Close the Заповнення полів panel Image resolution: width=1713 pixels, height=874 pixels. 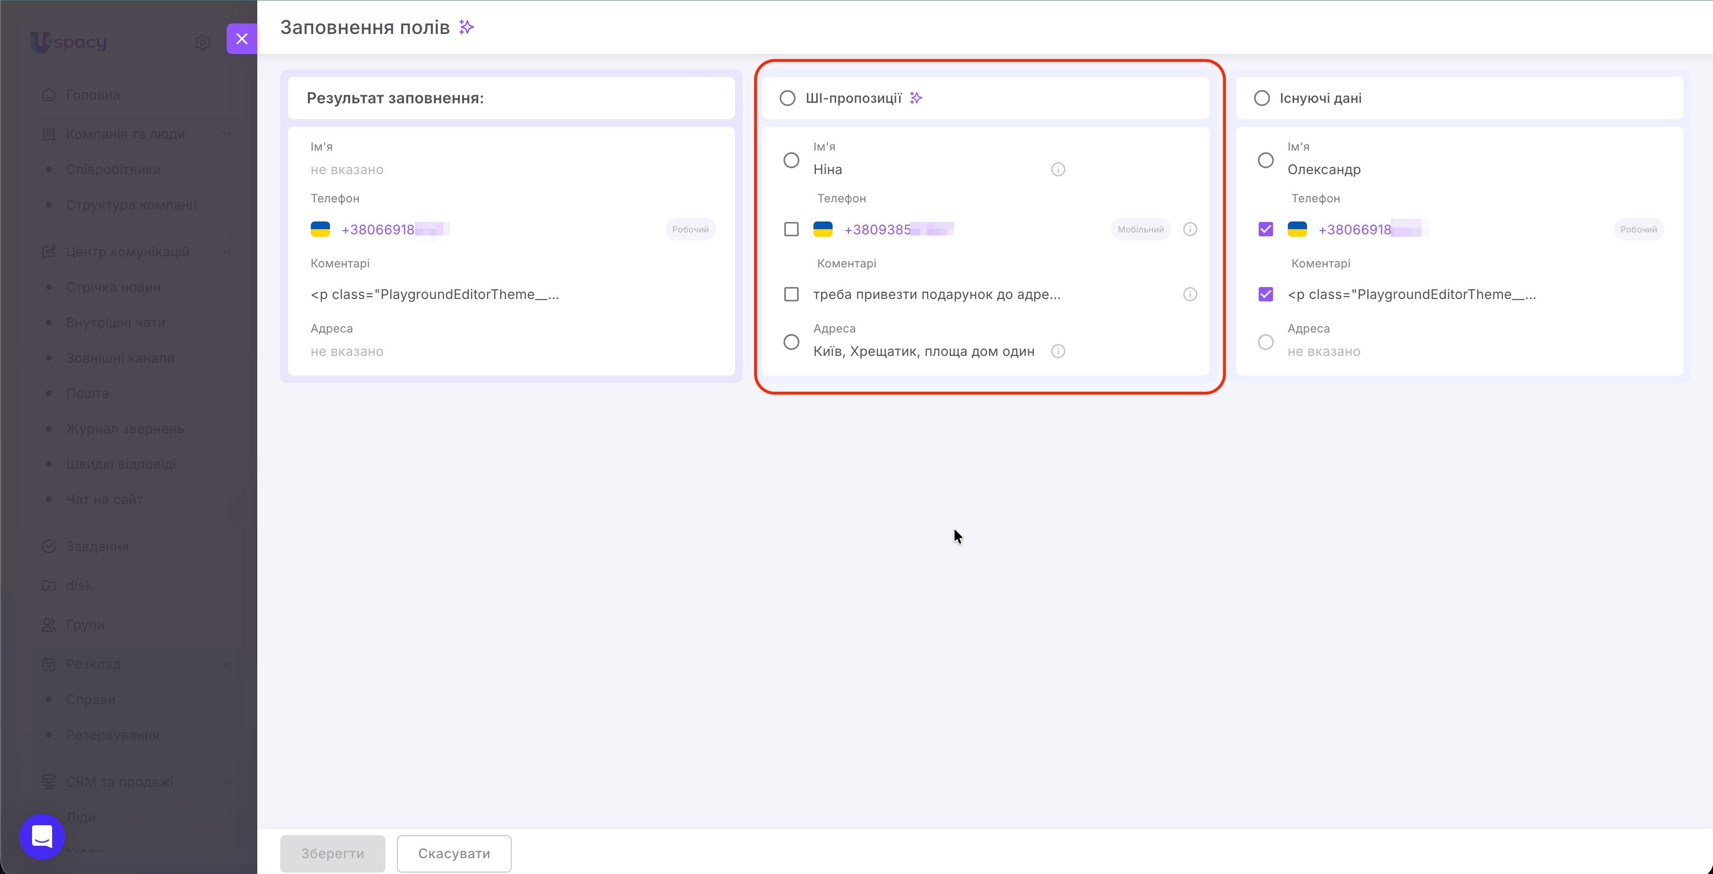pos(242,39)
